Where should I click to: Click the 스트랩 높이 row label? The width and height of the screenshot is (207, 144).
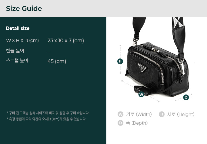pyautogui.click(x=17, y=60)
